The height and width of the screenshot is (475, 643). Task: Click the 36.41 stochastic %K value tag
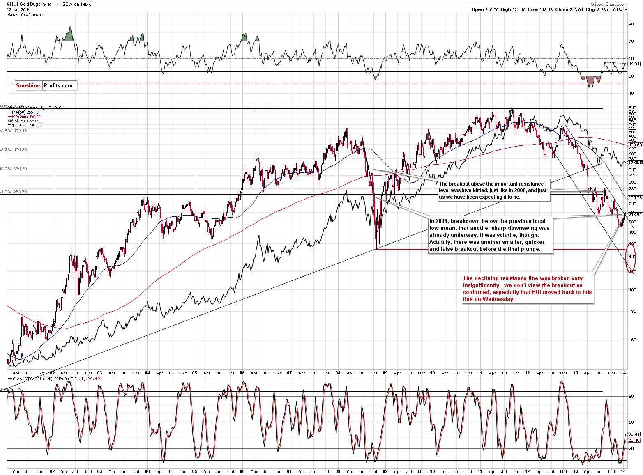tap(634, 434)
